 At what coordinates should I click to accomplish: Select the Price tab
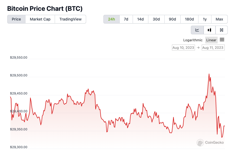coord(16,19)
